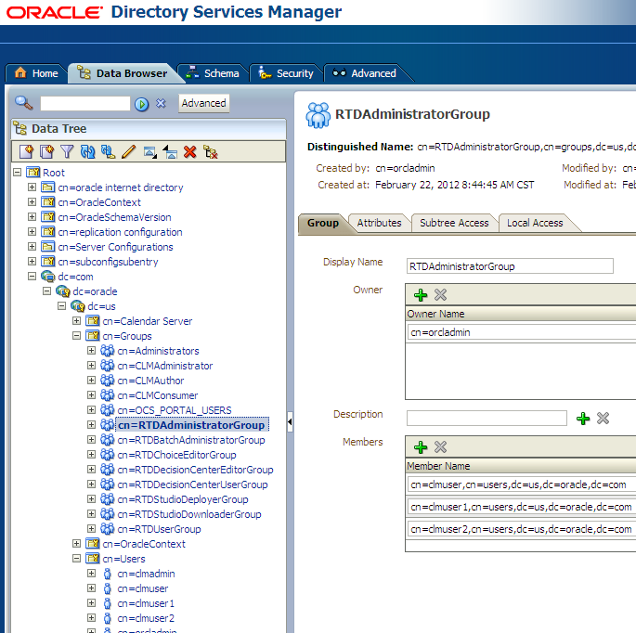Click the refresh entry icon

(87, 152)
